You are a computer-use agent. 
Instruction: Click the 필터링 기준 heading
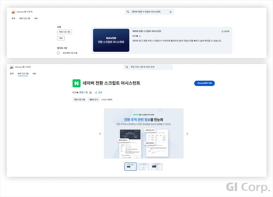pyautogui.click(x=62, y=48)
